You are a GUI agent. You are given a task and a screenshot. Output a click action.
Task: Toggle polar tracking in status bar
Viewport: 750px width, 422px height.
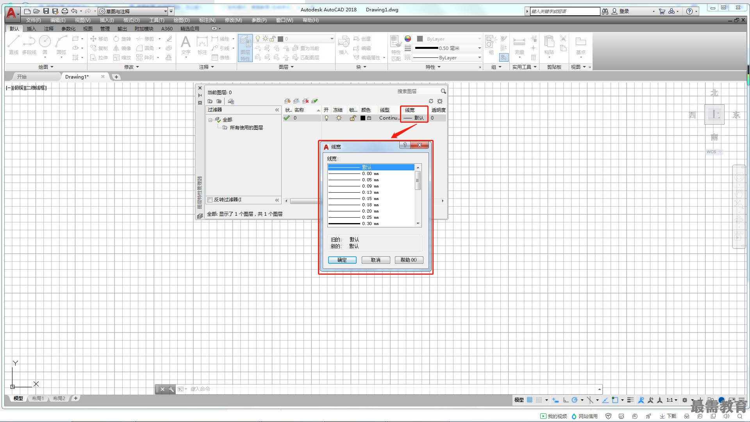pos(575,400)
